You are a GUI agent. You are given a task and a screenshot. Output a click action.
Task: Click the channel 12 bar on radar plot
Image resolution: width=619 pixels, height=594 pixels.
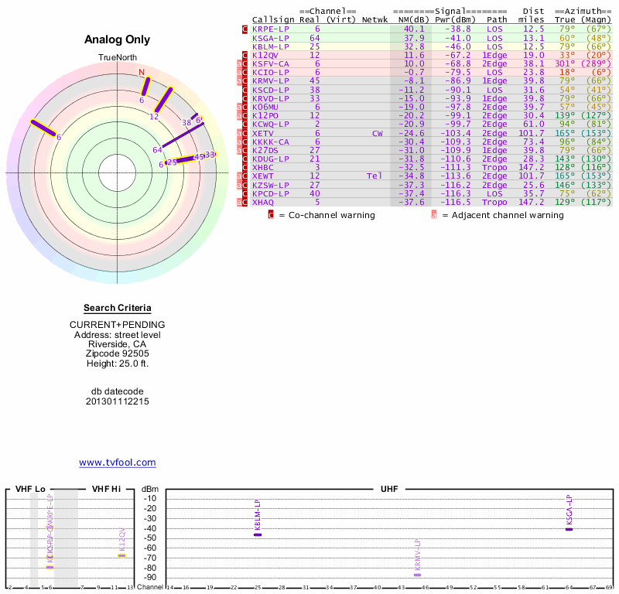[163, 101]
